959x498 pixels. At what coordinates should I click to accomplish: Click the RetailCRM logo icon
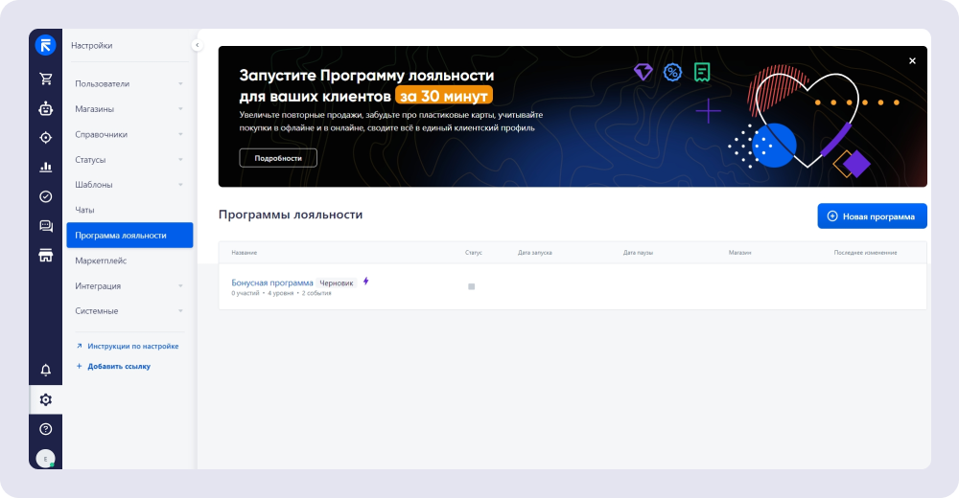click(45, 45)
